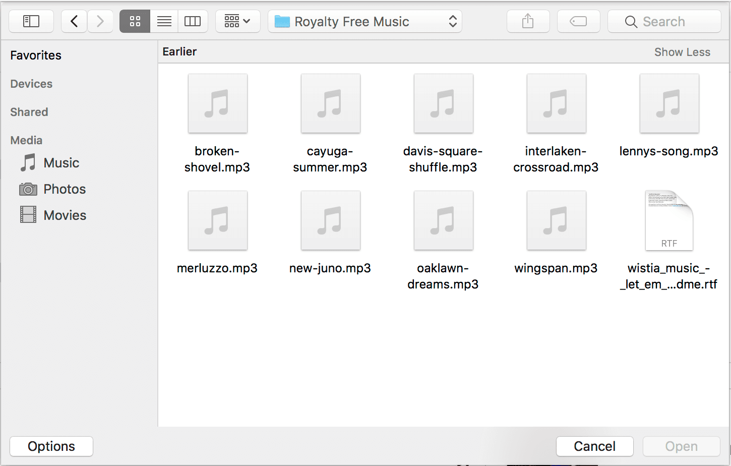Screen dimensions: 731x466
Task: Click the forward navigation arrow
Action: pos(100,21)
